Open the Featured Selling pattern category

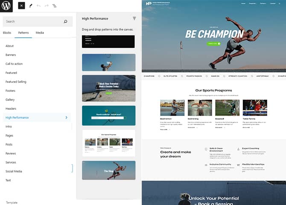tap(16, 82)
